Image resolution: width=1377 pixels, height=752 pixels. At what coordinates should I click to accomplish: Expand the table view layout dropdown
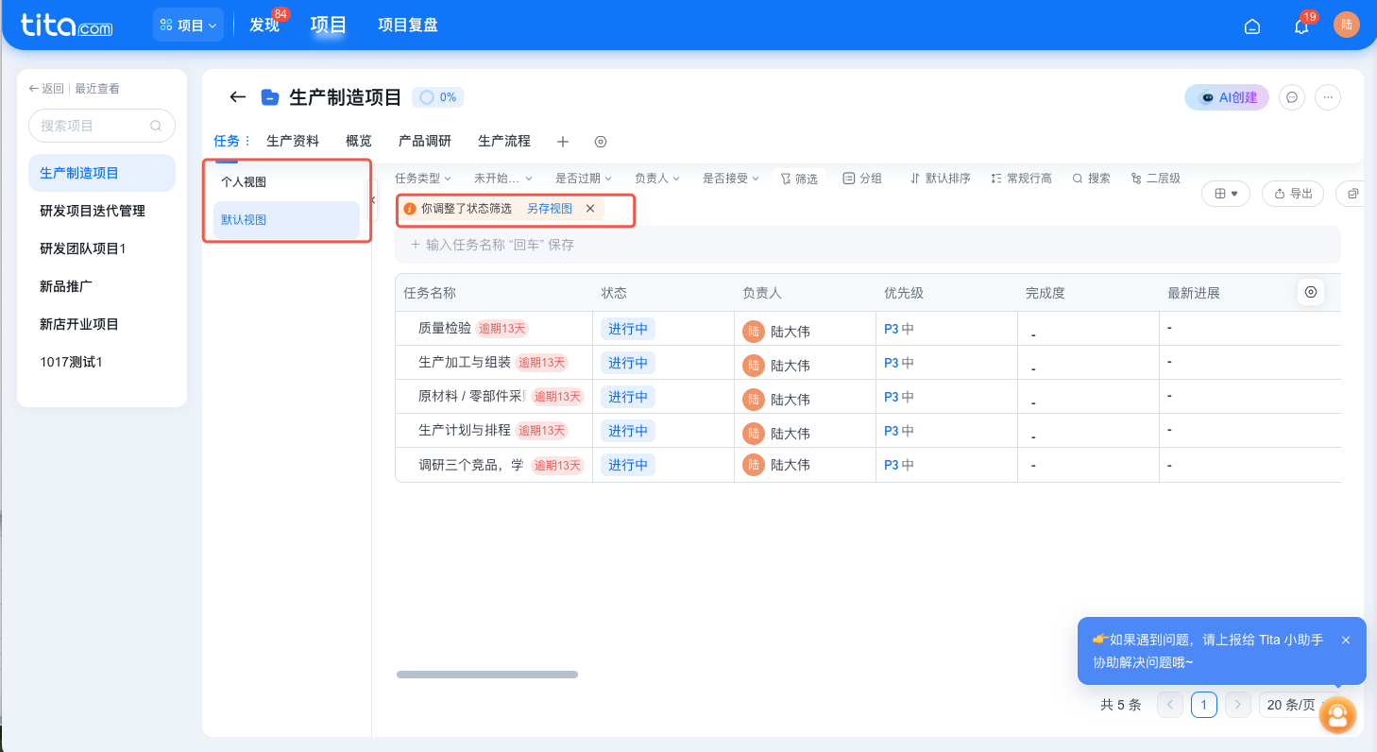coord(1225,193)
